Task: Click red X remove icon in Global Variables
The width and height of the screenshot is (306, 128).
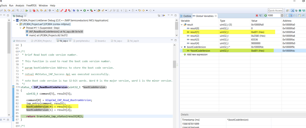Action: tap(257, 16)
